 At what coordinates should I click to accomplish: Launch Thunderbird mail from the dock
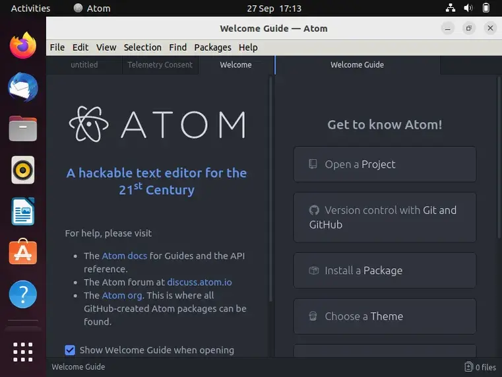tap(22, 87)
